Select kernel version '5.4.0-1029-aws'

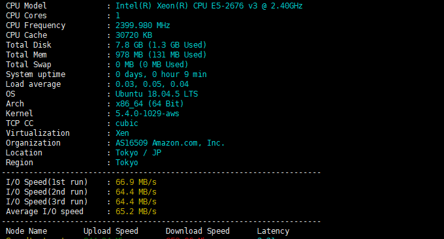tap(148, 114)
